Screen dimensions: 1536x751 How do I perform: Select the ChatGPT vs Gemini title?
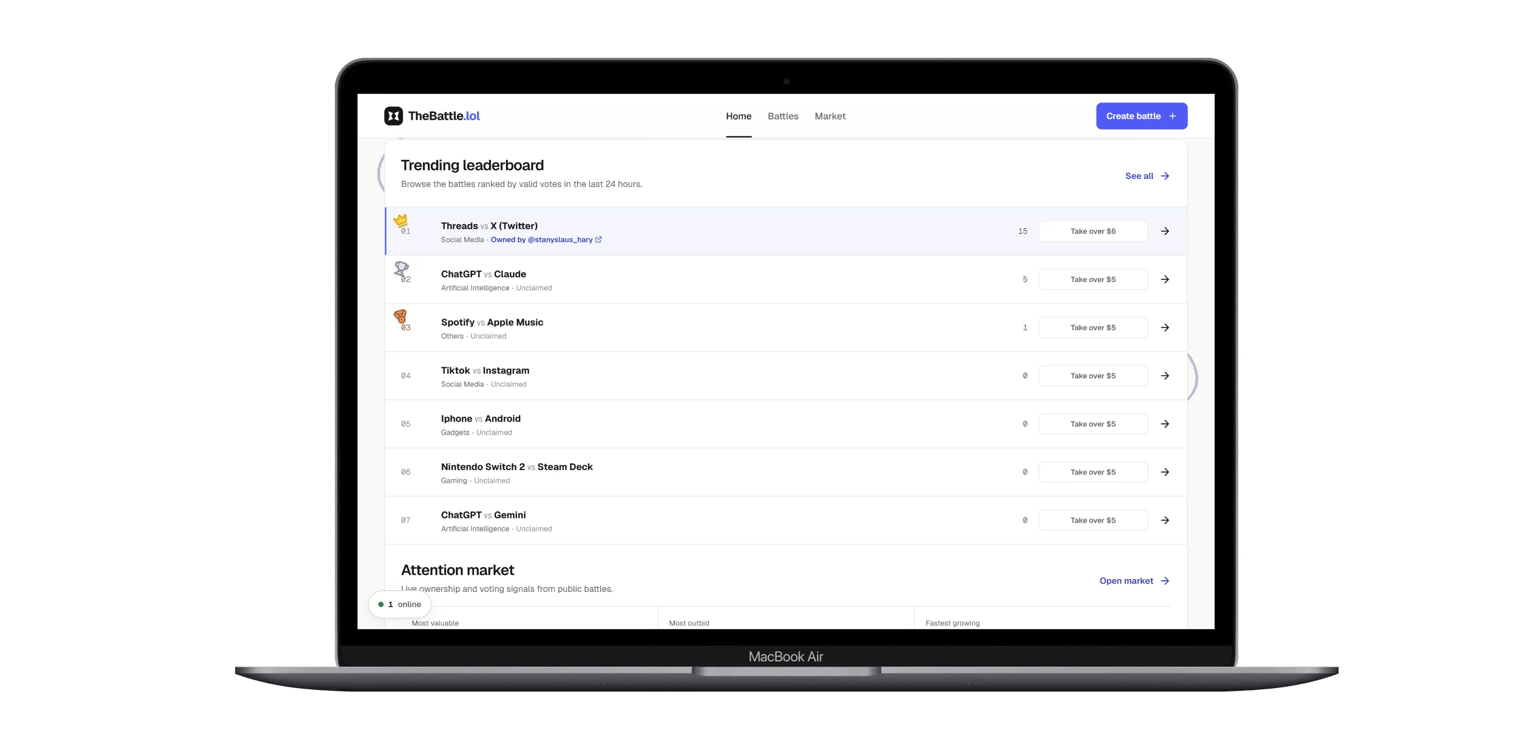[x=484, y=516]
